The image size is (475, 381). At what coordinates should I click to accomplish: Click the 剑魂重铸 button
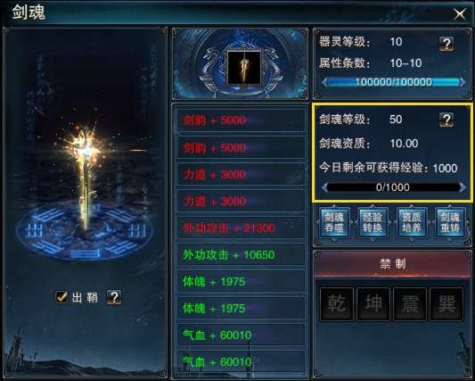click(449, 223)
